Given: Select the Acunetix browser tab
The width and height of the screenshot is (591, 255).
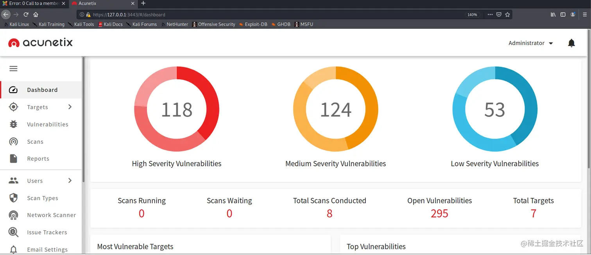Looking at the screenshot, I should (x=103, y=3).
